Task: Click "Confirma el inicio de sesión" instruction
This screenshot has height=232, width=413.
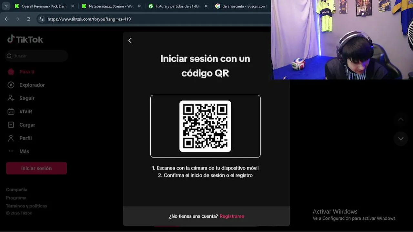Action: 205,175
